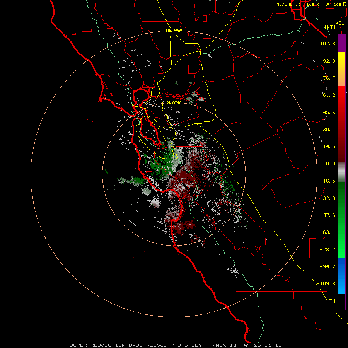Viewport: 348px width, 348px height.
Task: Click the 45.6 velocity scale value
Action: (329, 112)
